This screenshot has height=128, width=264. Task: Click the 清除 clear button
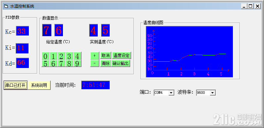point(106,63)
